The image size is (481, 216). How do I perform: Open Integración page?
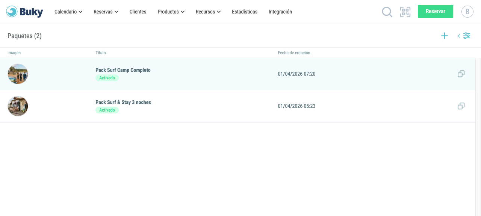click(x=280, y=12)
